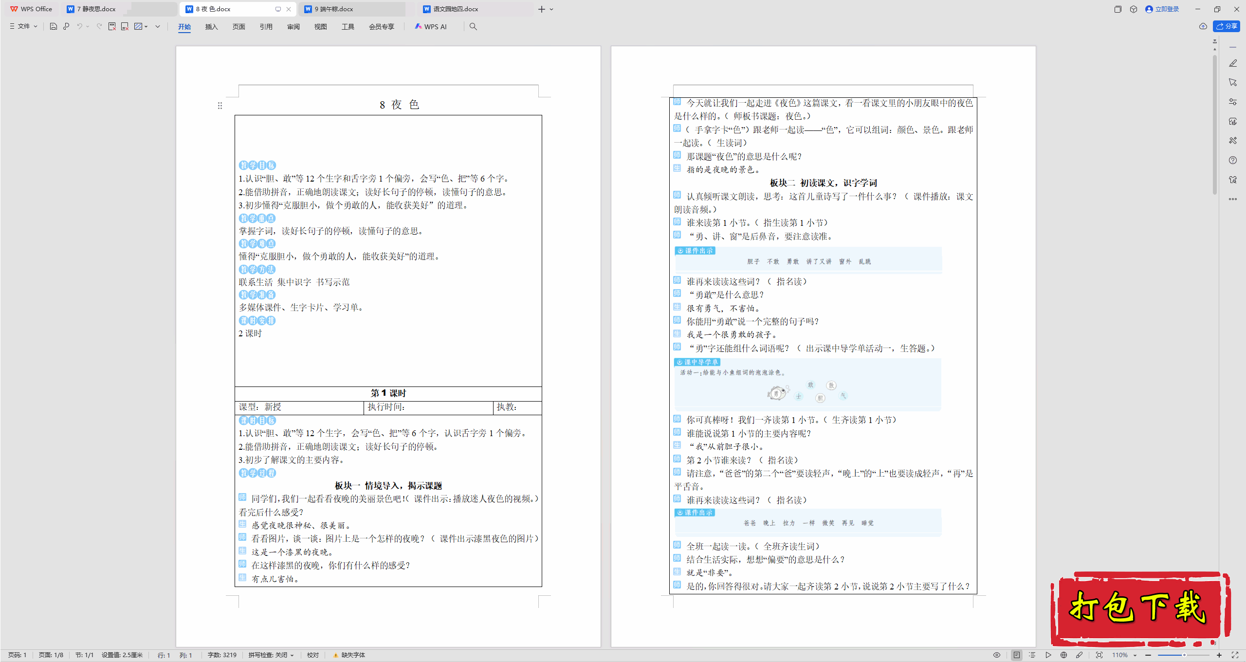Toggle outline view in status bar

1032,655
